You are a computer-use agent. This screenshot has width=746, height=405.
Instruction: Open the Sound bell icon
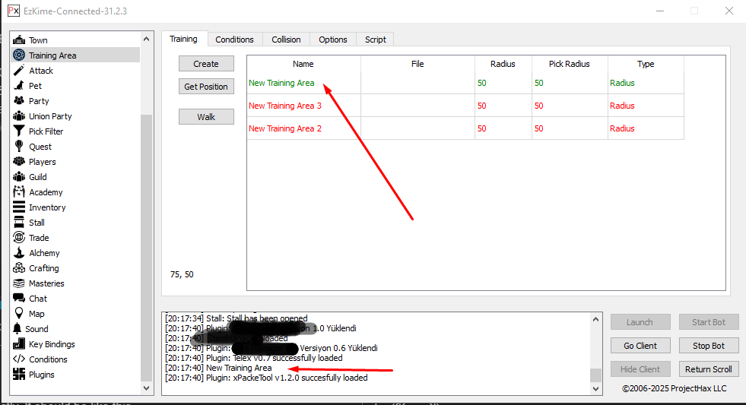pos(18,329)
